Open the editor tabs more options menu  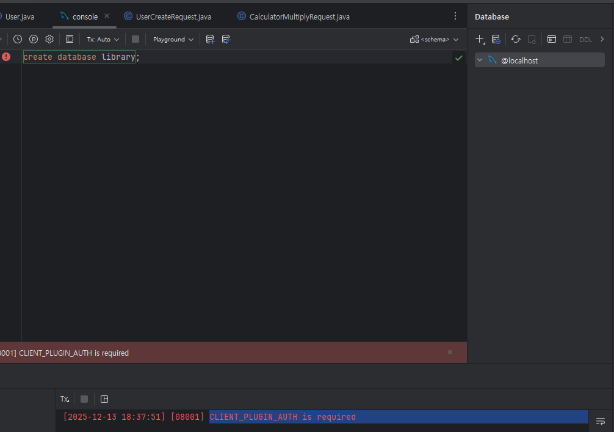click(455, 16)
